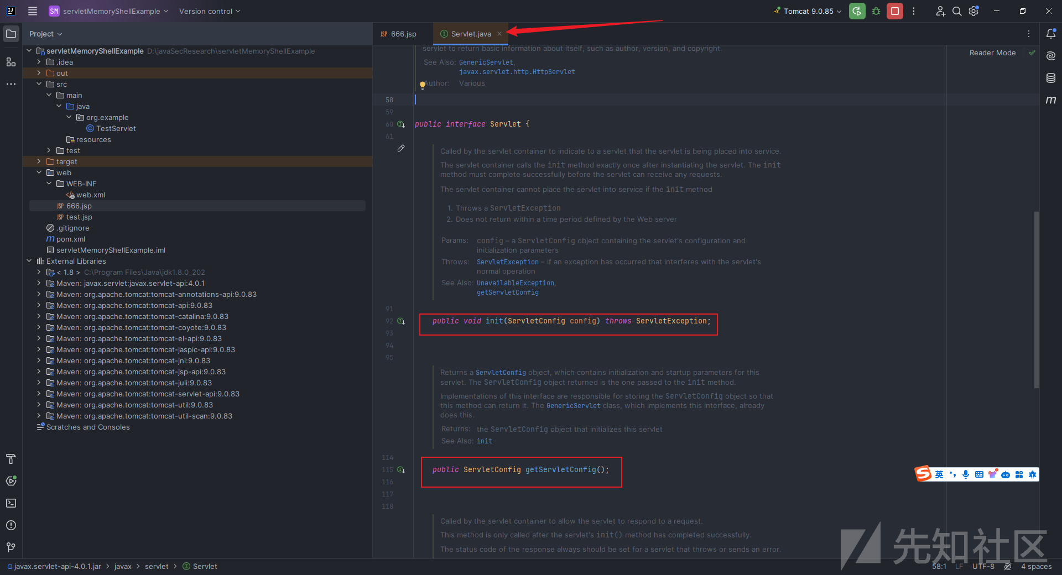1062x575 pixels.
Task: Click the UTF-8 encoding status
Action: (983, 567)
